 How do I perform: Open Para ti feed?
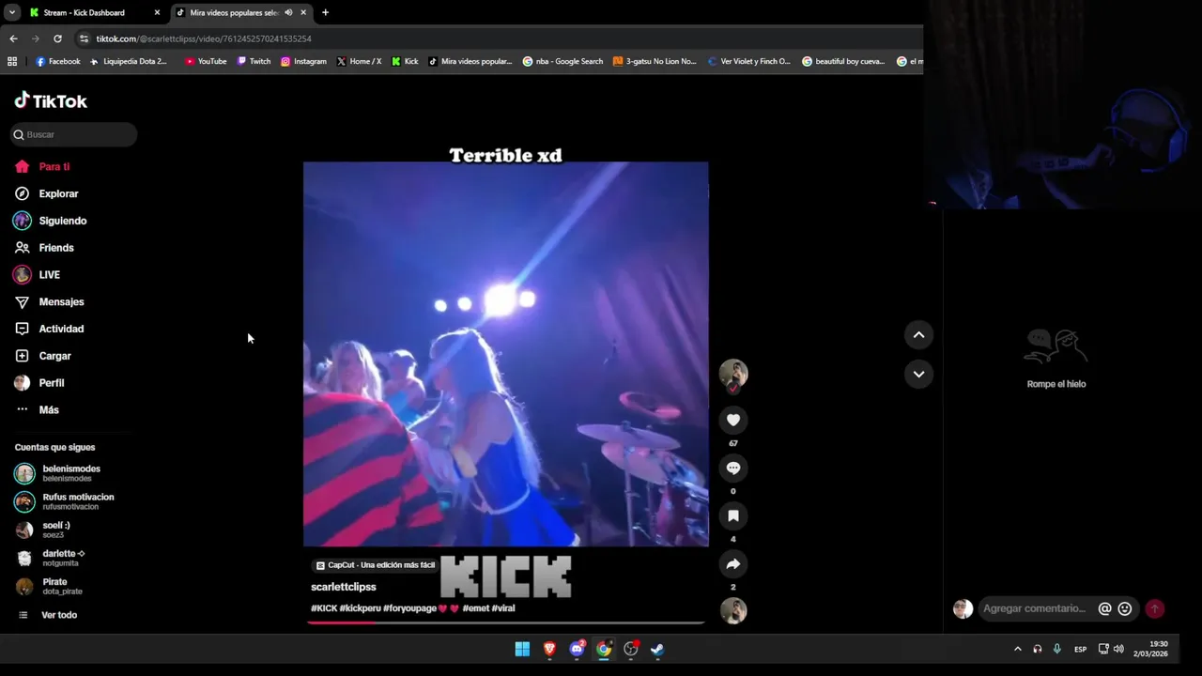pos(54,166)
